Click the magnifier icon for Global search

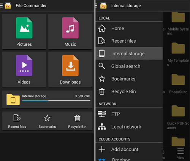tap(102, 66)
